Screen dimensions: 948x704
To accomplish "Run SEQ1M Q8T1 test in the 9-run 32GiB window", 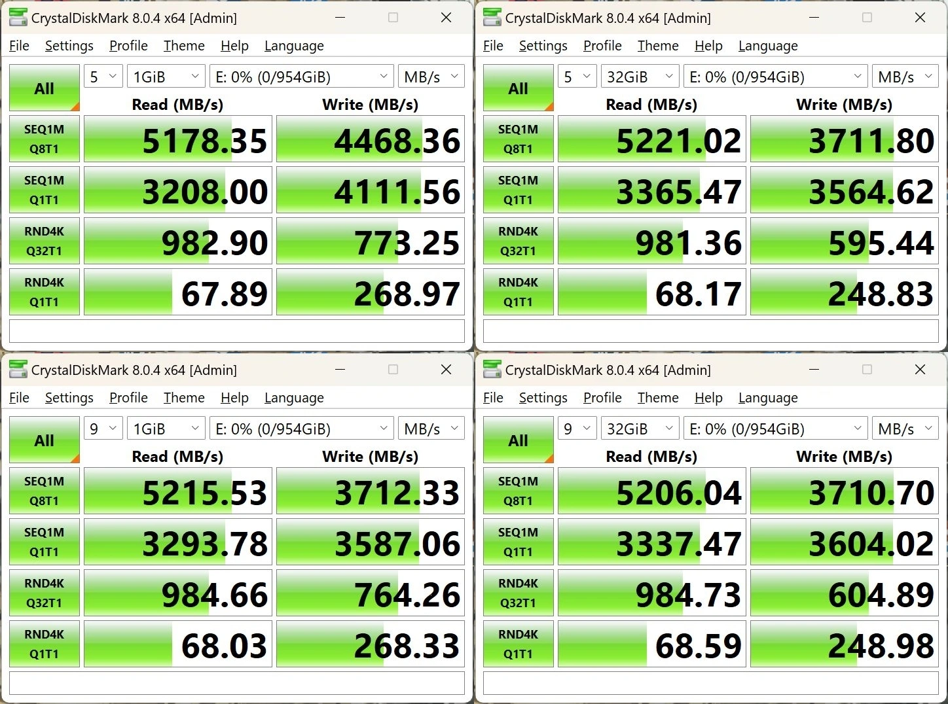I will point(519,491).
